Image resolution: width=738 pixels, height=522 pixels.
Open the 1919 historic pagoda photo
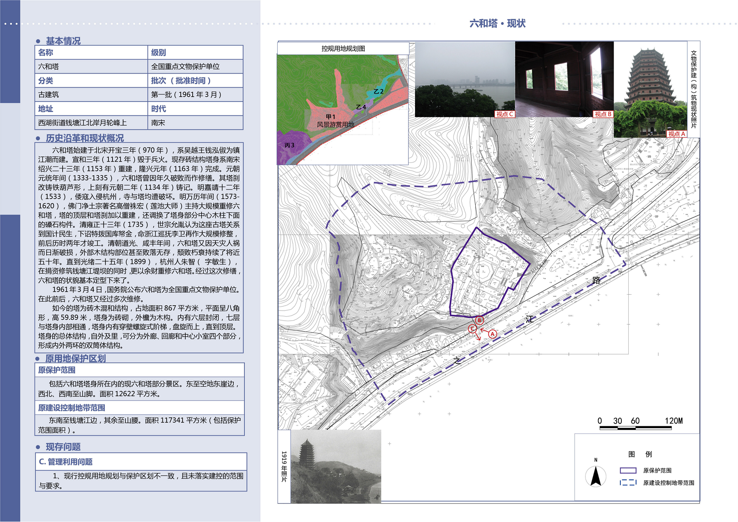(x=336, y=467)
